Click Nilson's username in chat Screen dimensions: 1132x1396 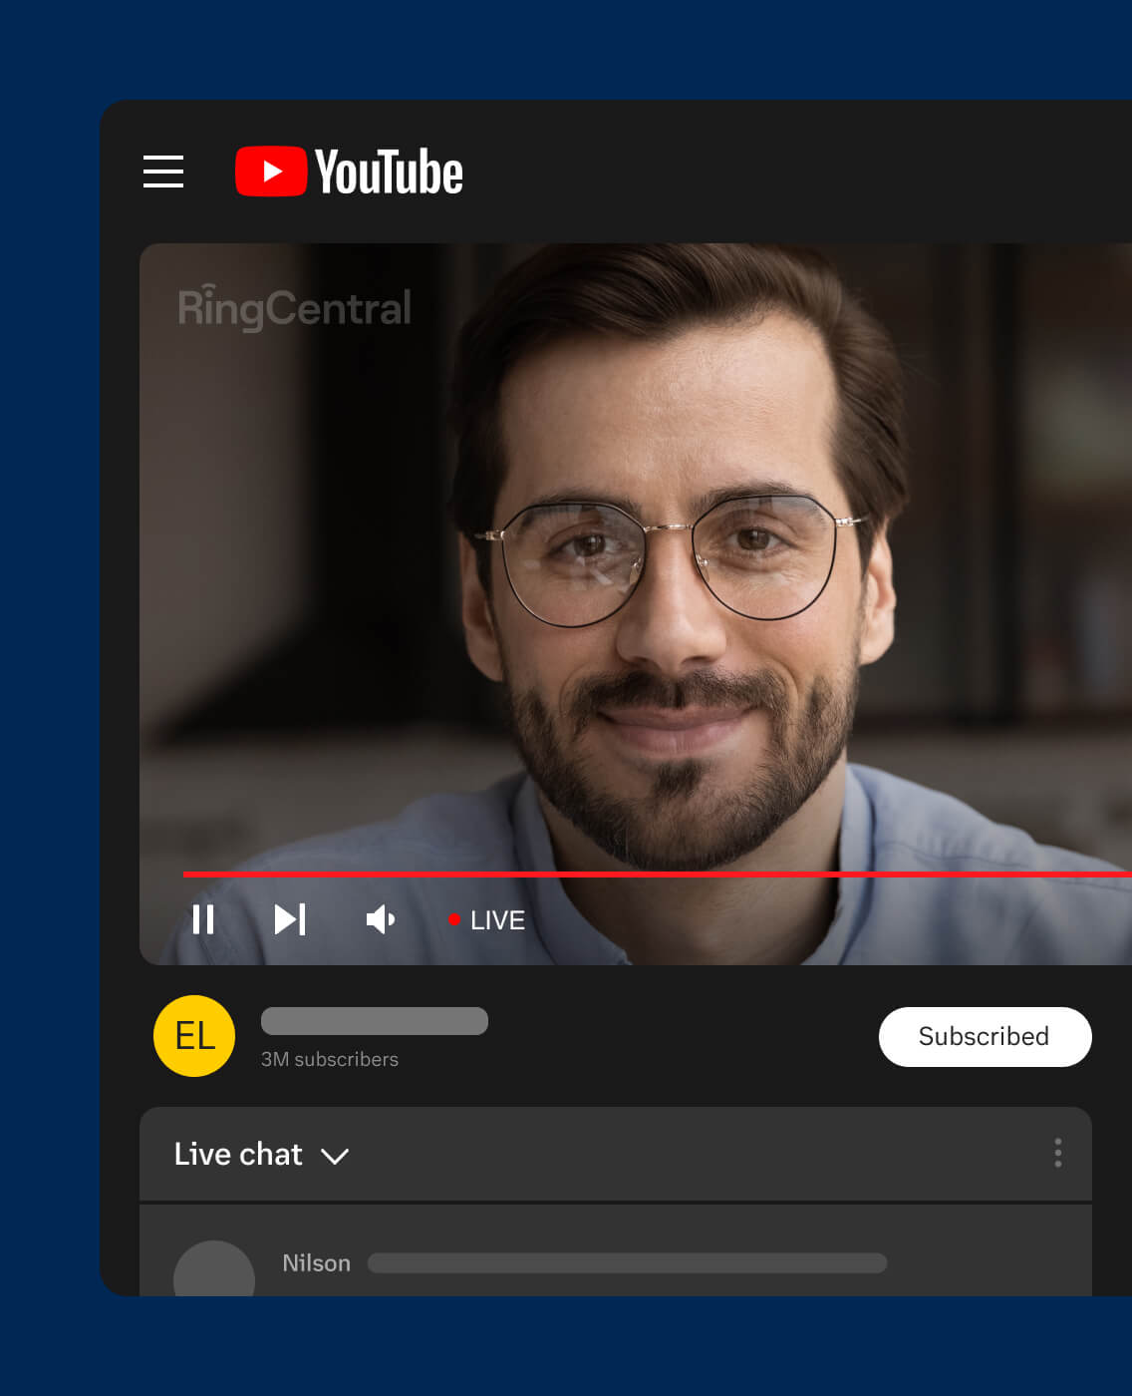point(316,1262)
